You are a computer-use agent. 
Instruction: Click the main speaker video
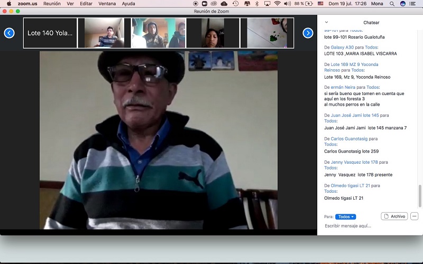[x=159, y=140]
